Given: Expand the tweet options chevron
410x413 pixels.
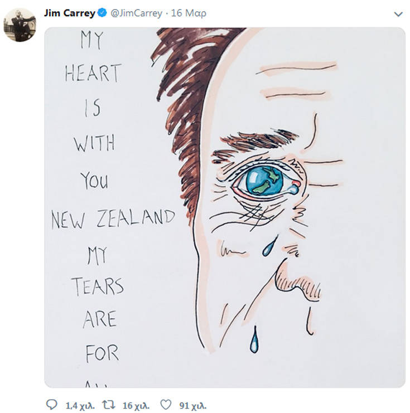Looking at the screenshot, I should (x=398, y=14).
